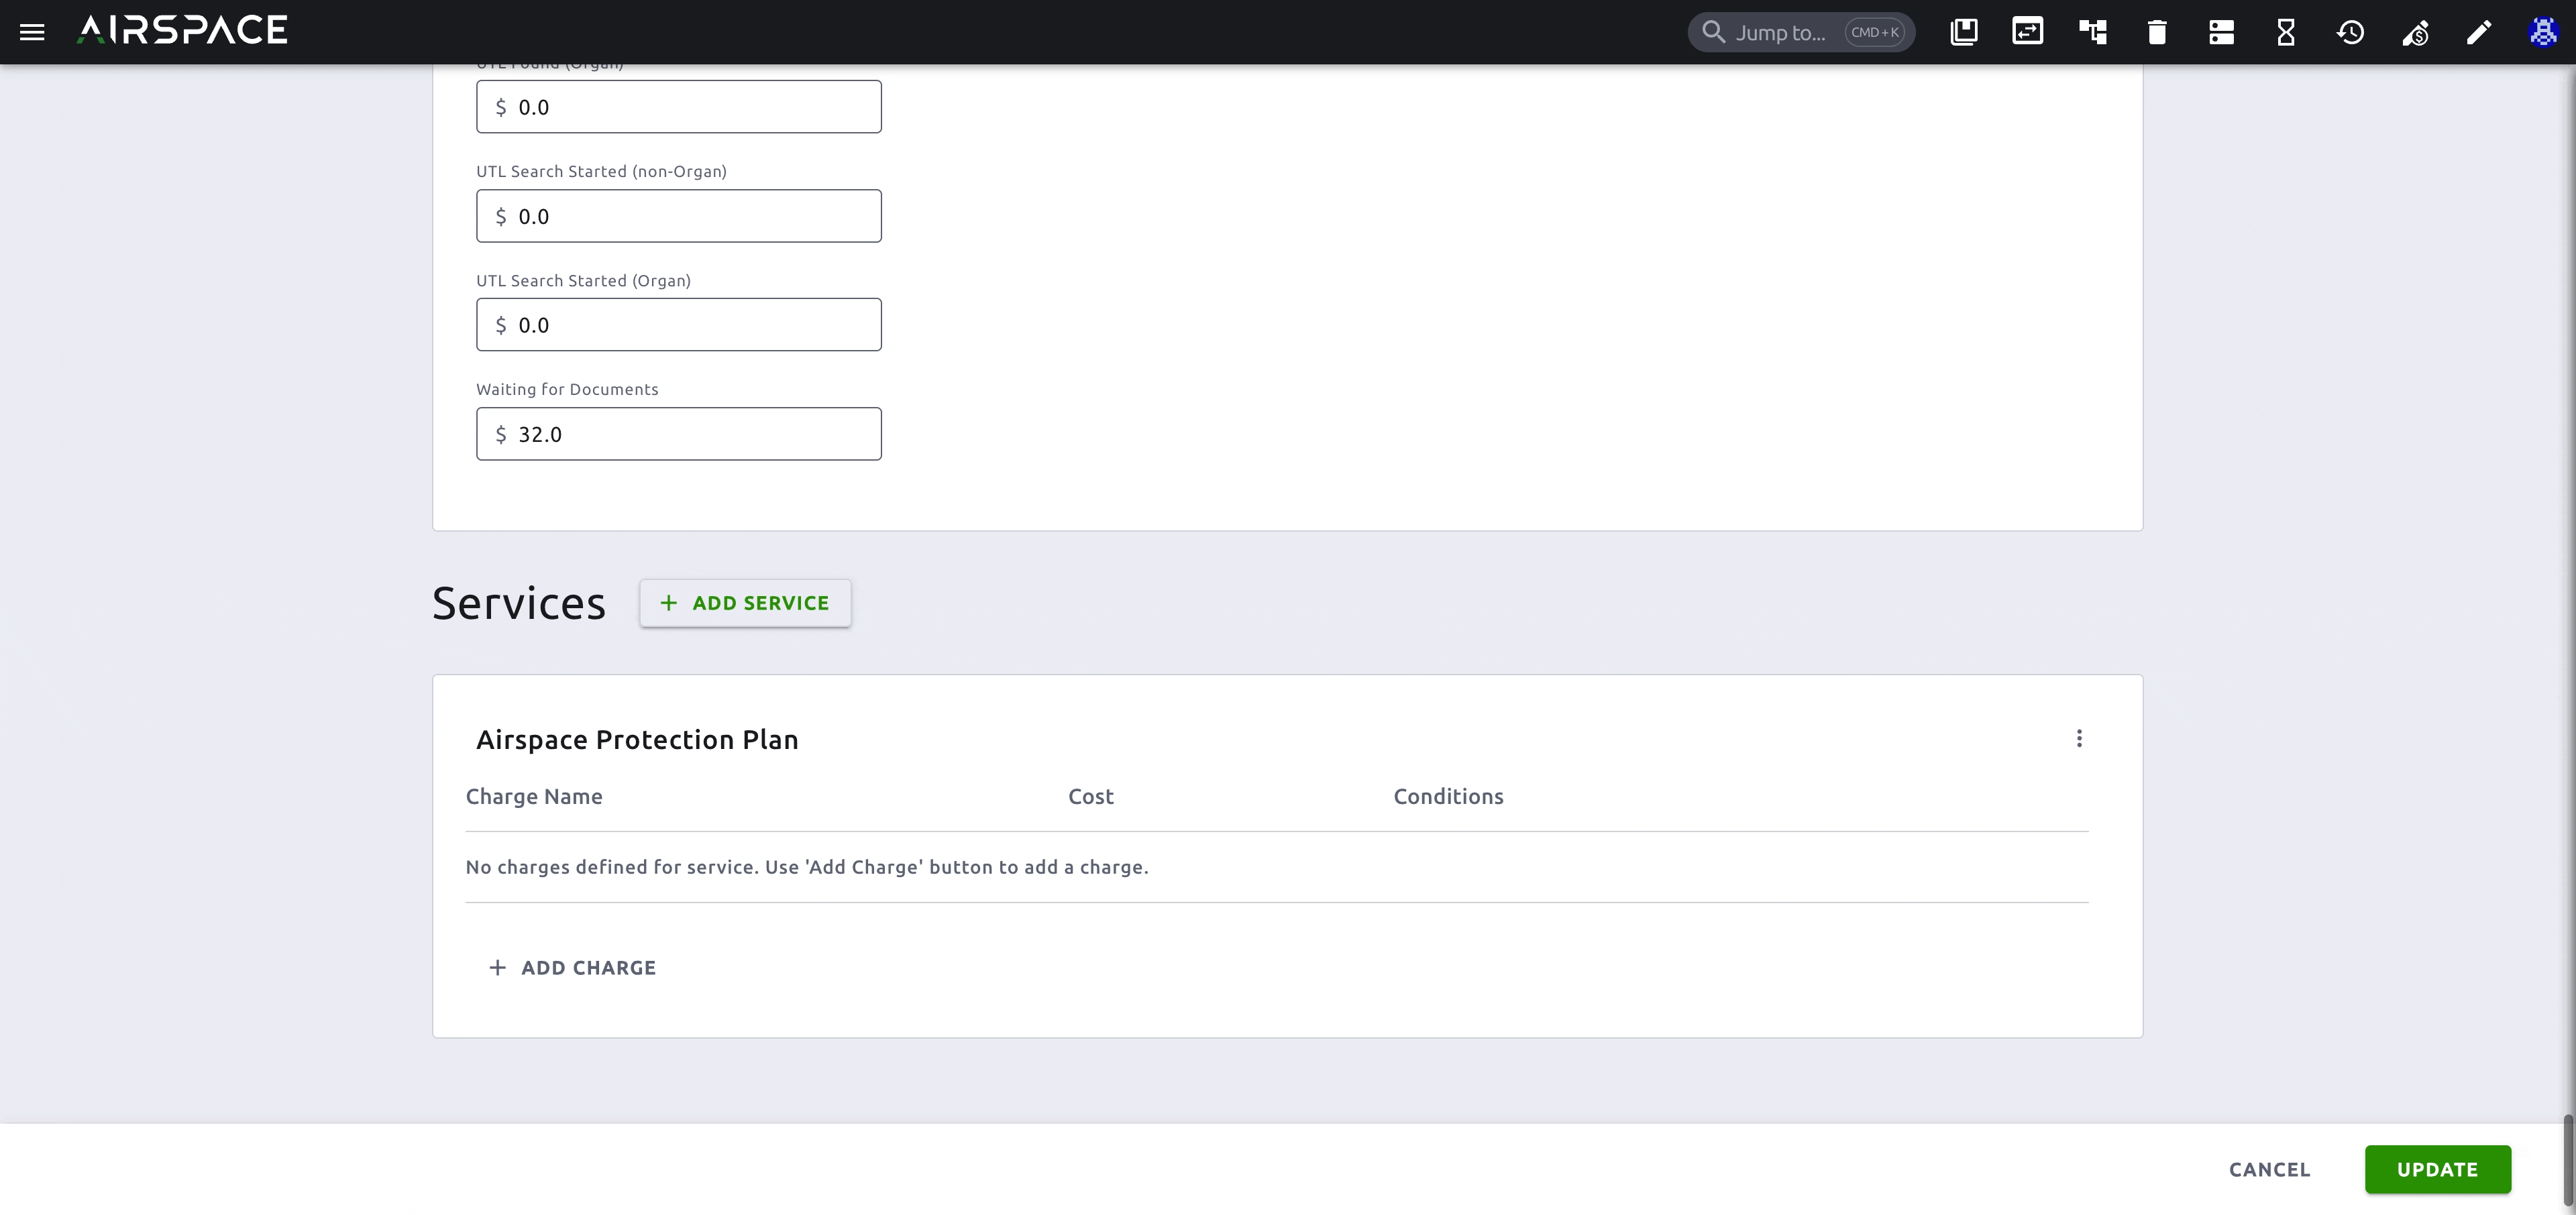Click the Airspace Protection Plan title
The image size is (2576, 1215).
(x=637, y=740)
